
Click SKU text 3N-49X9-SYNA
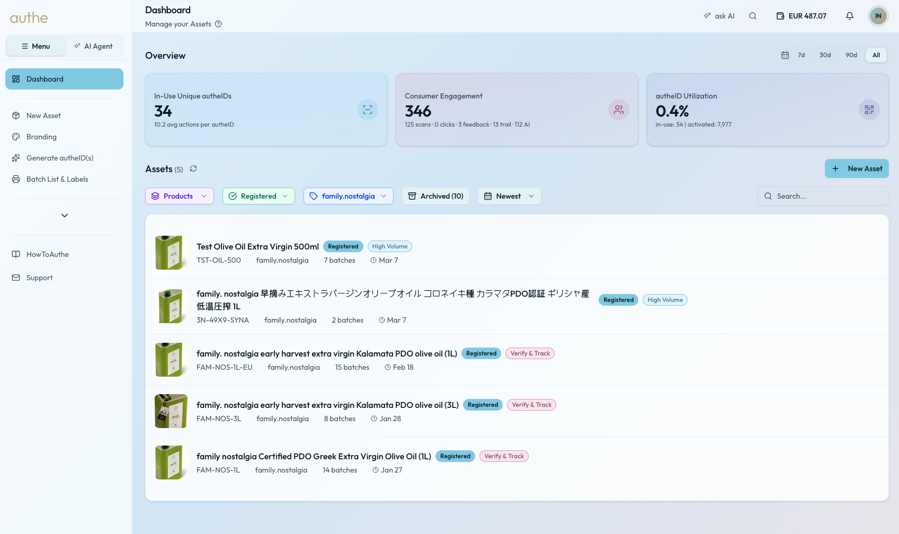(222, 320)
